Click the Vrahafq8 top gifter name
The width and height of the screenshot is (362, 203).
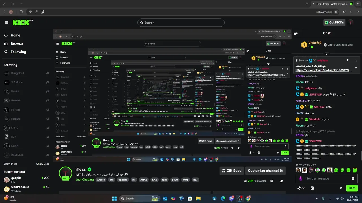coord(315,43)
